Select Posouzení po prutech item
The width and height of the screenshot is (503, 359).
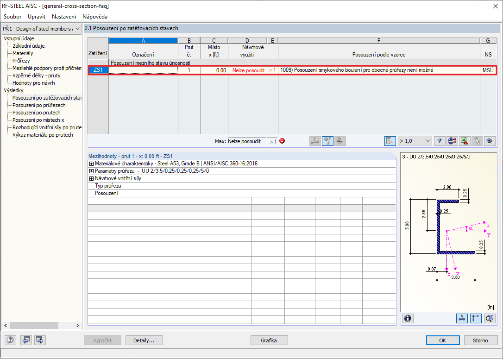pos(37,113)
